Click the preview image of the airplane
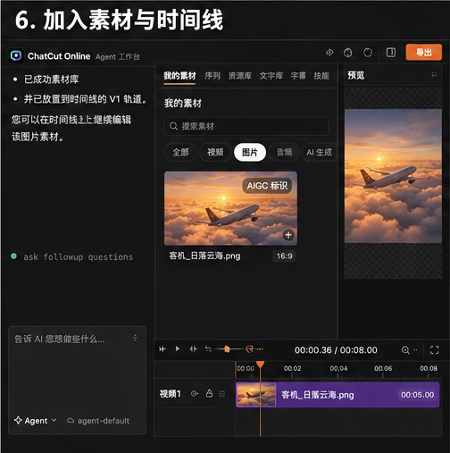 (393, 176)
